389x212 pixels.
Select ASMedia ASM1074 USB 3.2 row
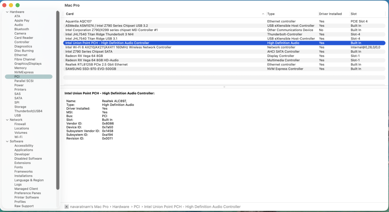pos(224,26)
